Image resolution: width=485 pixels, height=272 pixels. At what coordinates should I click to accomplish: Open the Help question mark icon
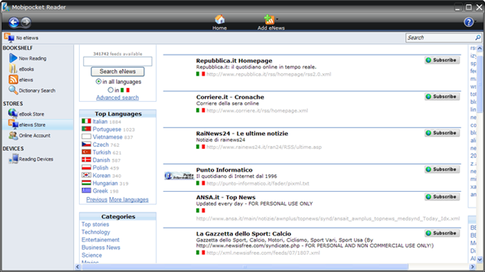[469, 22]
